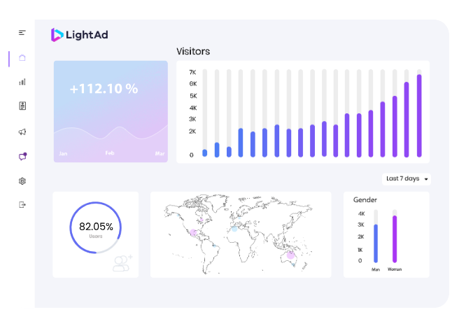
Task: Click the +112.10 % growth card
Action: pyautogui.click(x=111, y=111)
